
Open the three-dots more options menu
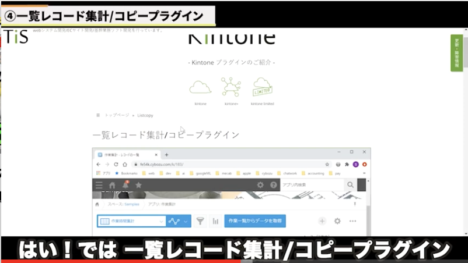352,221
